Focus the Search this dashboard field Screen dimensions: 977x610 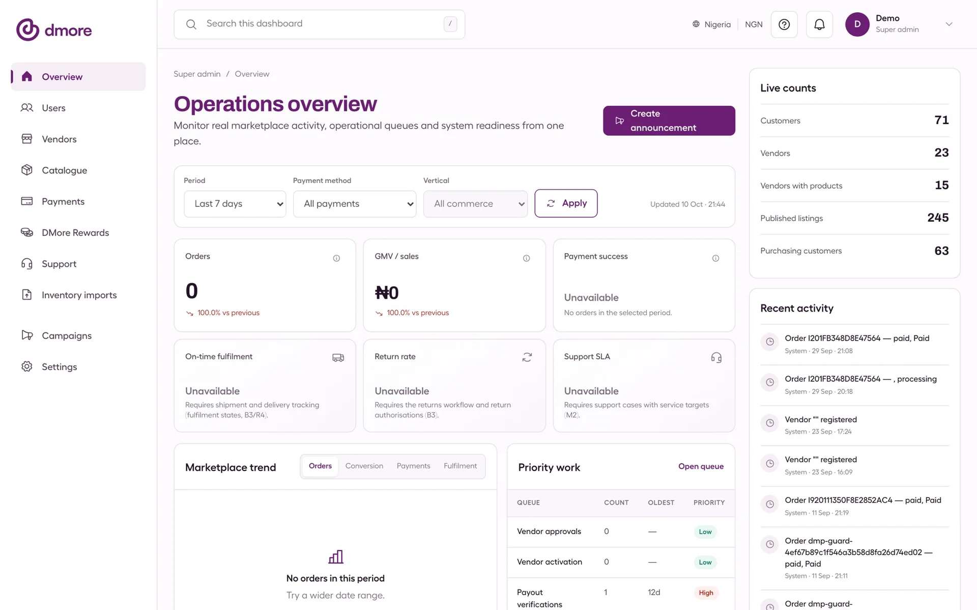pos(319,24)
